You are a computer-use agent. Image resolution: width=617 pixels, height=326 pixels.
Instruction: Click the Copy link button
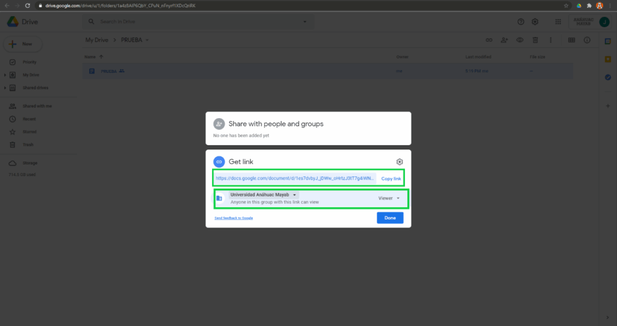[390, 179]
